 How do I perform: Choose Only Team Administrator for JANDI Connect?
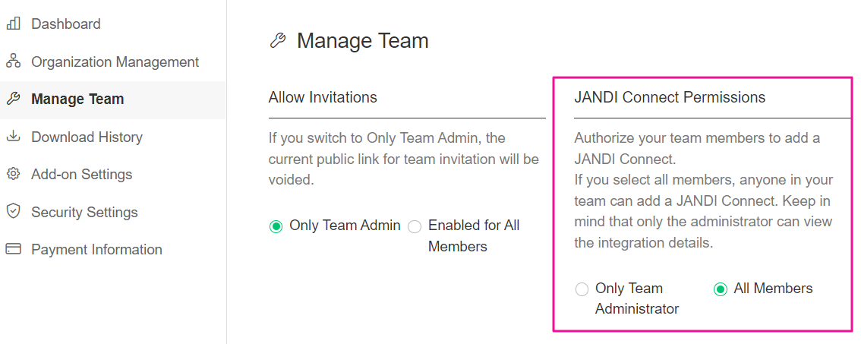[582, 289]
